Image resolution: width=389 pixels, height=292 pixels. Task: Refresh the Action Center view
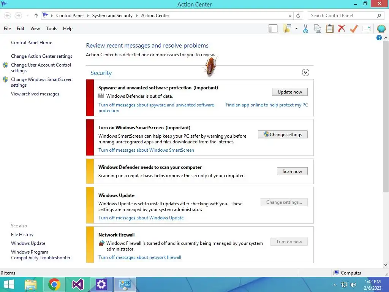pyautogui.click(x=298, y=16)
